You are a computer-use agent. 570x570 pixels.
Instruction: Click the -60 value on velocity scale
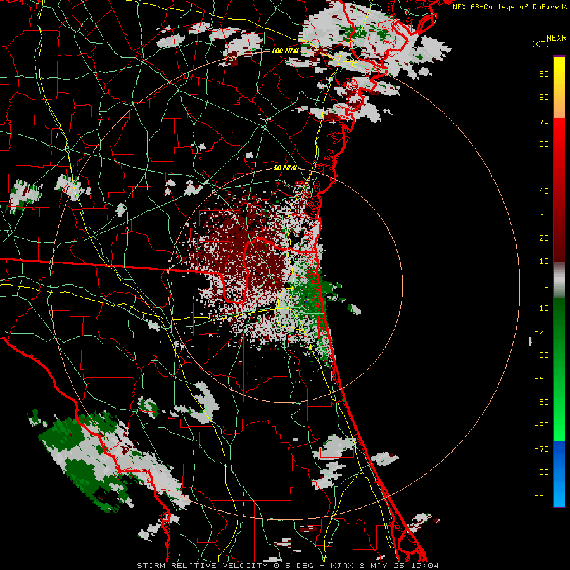(x=541, y=426)
